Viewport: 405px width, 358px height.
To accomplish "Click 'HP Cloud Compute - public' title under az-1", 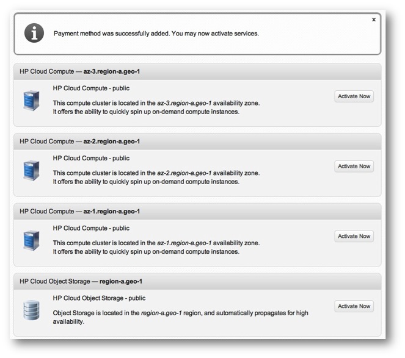I will (91, 228).
